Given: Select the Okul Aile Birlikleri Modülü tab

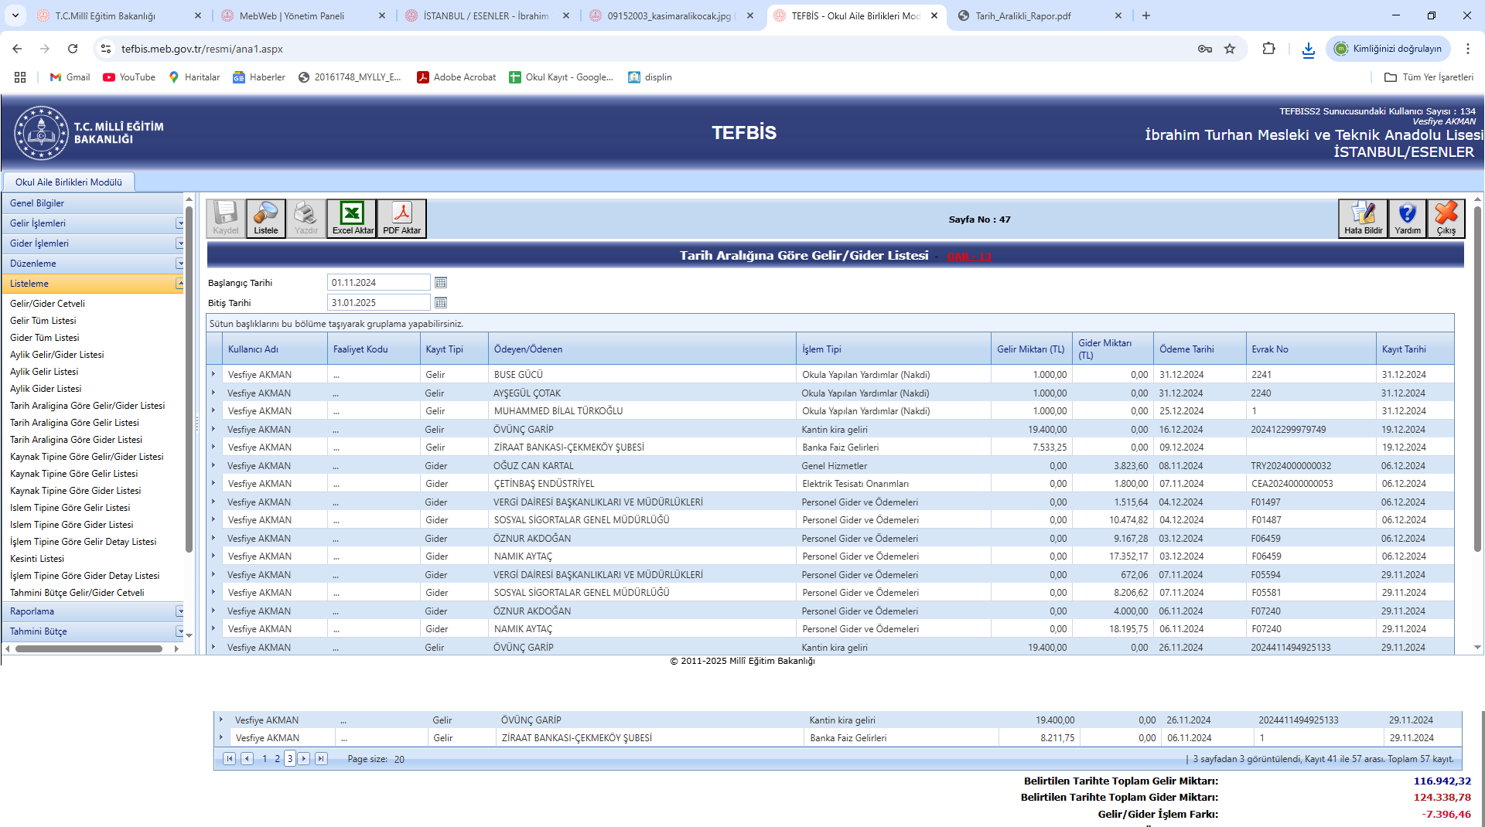Looking at the screenshot, I should [x=69, y=182].
